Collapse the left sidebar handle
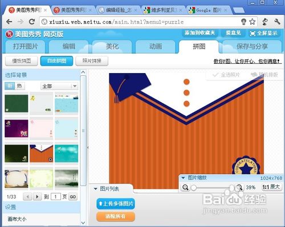 [x=88, y=147]
